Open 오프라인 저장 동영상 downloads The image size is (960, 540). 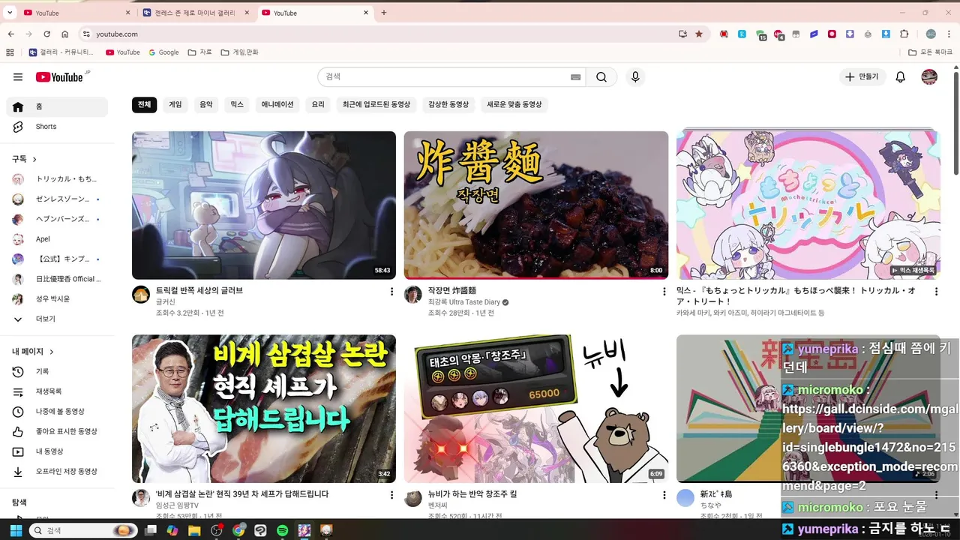(x=57, y=472)
